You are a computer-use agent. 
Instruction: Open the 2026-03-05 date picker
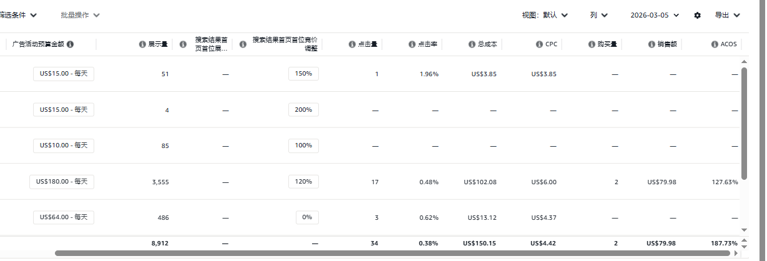click(x=654, y=15)
